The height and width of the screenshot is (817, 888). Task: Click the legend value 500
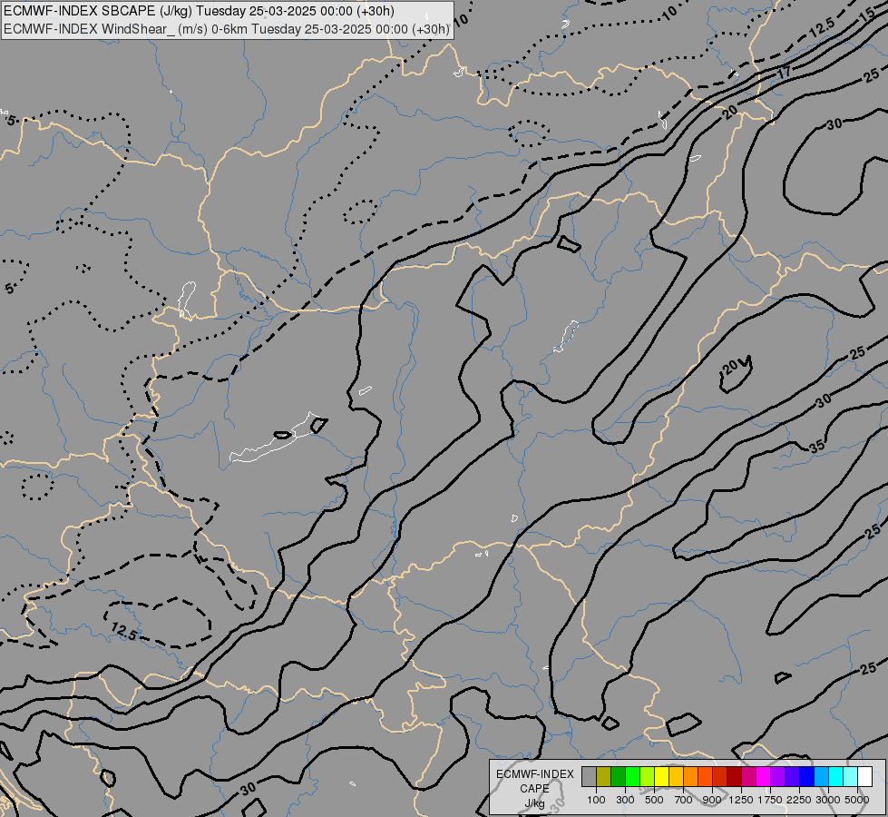pyautogui.click(x=654, y=800)
